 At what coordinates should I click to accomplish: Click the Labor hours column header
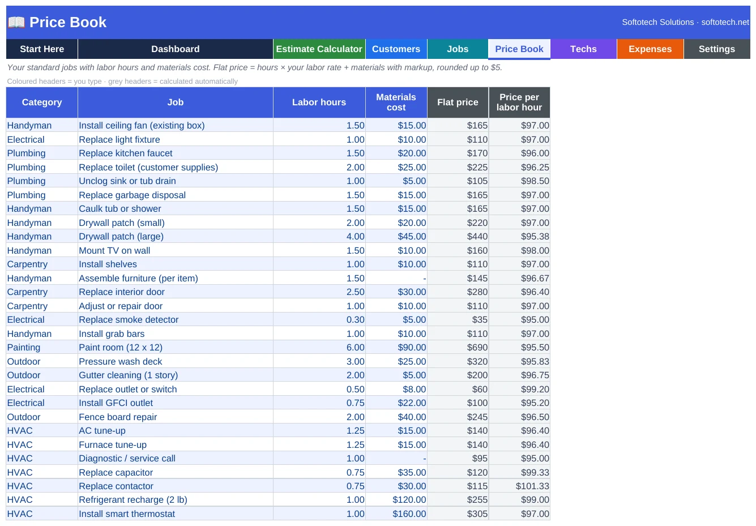coord(319,102)
